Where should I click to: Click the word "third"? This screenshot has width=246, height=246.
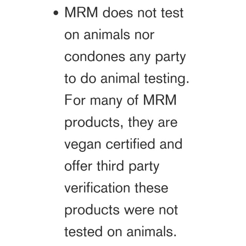point(110,166)
